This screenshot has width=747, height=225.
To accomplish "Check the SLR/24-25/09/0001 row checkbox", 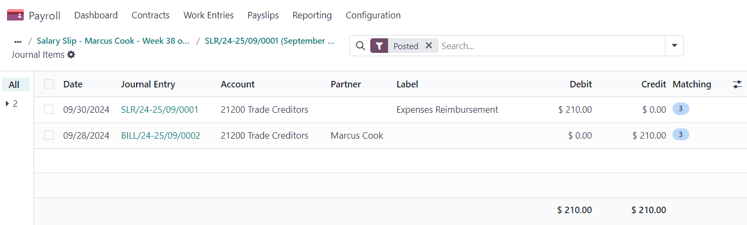I will (49, 110).
